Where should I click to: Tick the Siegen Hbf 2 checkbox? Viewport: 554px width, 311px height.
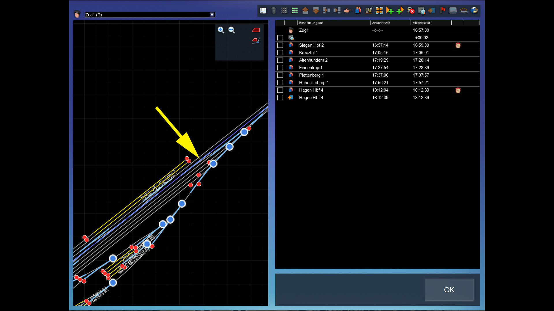coord(280,45)
